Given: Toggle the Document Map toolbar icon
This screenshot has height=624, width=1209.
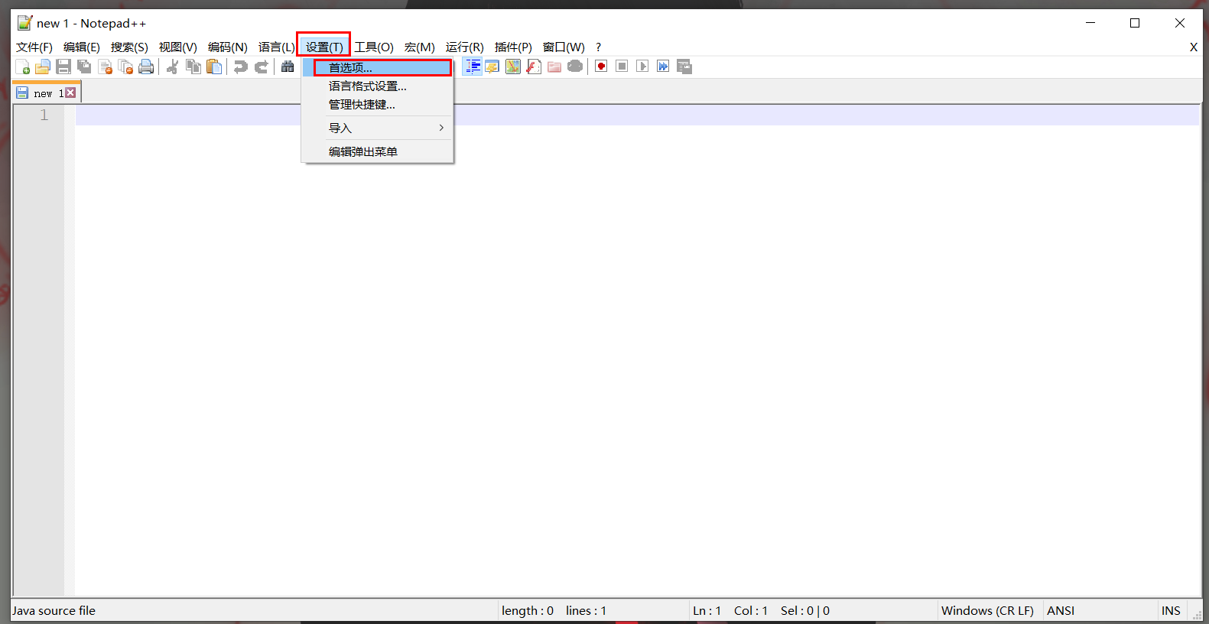Looking at the screenshot, I should pyautogui.click(x=513, y=67).
